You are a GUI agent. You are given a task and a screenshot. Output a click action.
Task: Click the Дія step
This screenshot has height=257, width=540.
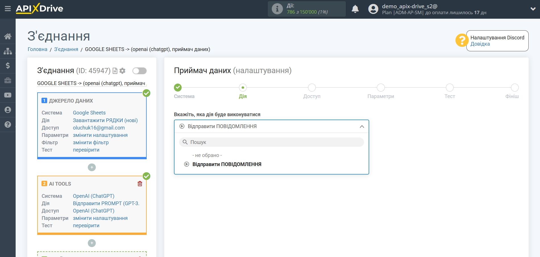[243, 88]
